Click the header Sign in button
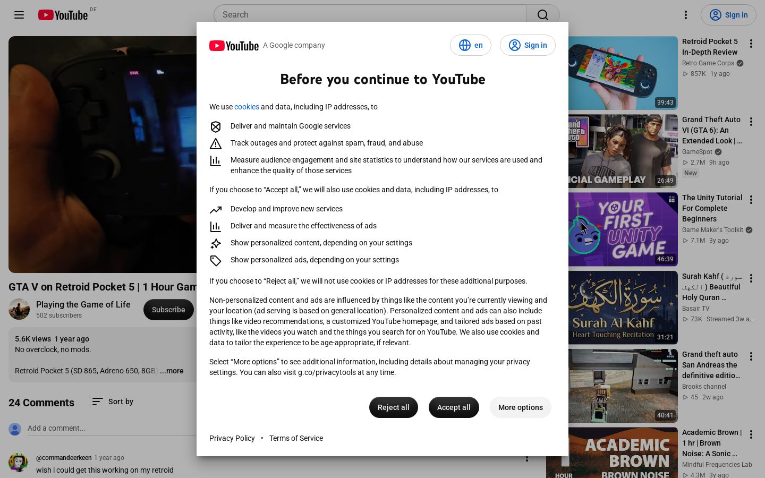 [728, 15]
